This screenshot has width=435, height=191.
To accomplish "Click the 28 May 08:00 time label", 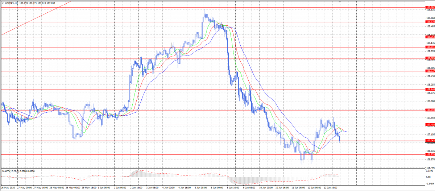I will click(57, 188).
